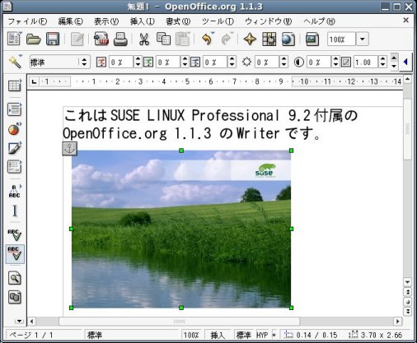Click the ページ 1 / 1 status field
The width and height of the screenshot is (417, 343).
(x=44, y=335)
